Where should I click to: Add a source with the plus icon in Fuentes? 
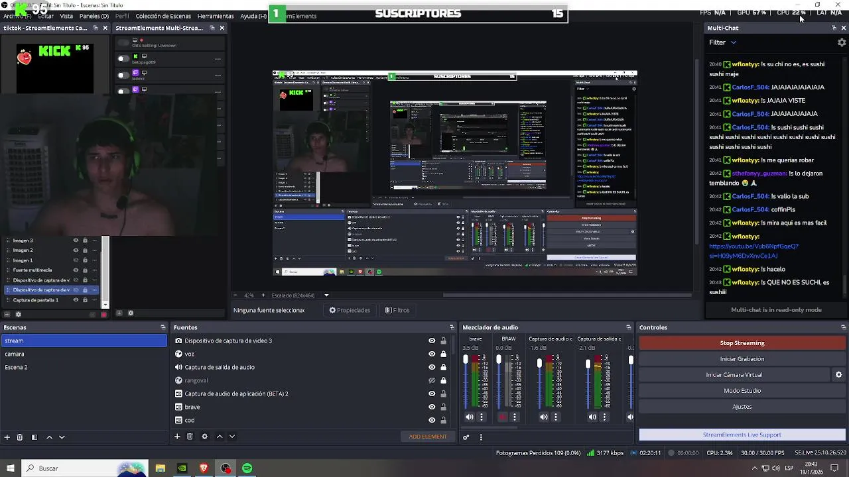pyautogui.click(x=177, y=437)
